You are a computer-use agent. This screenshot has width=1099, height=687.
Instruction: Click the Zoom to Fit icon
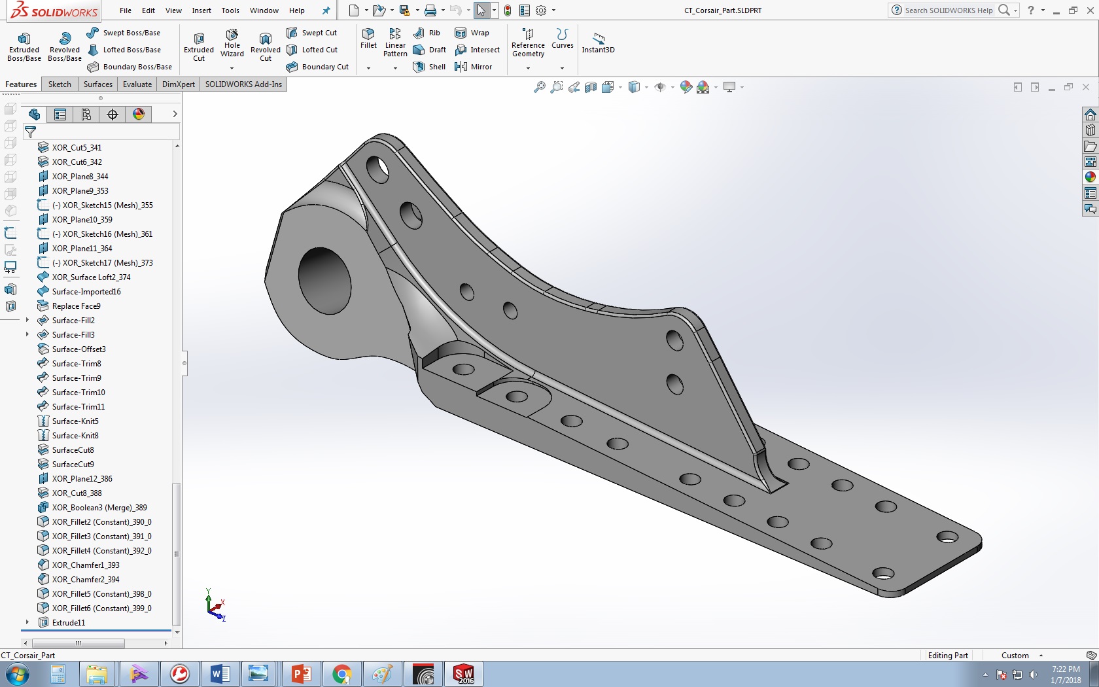point(540,87)
